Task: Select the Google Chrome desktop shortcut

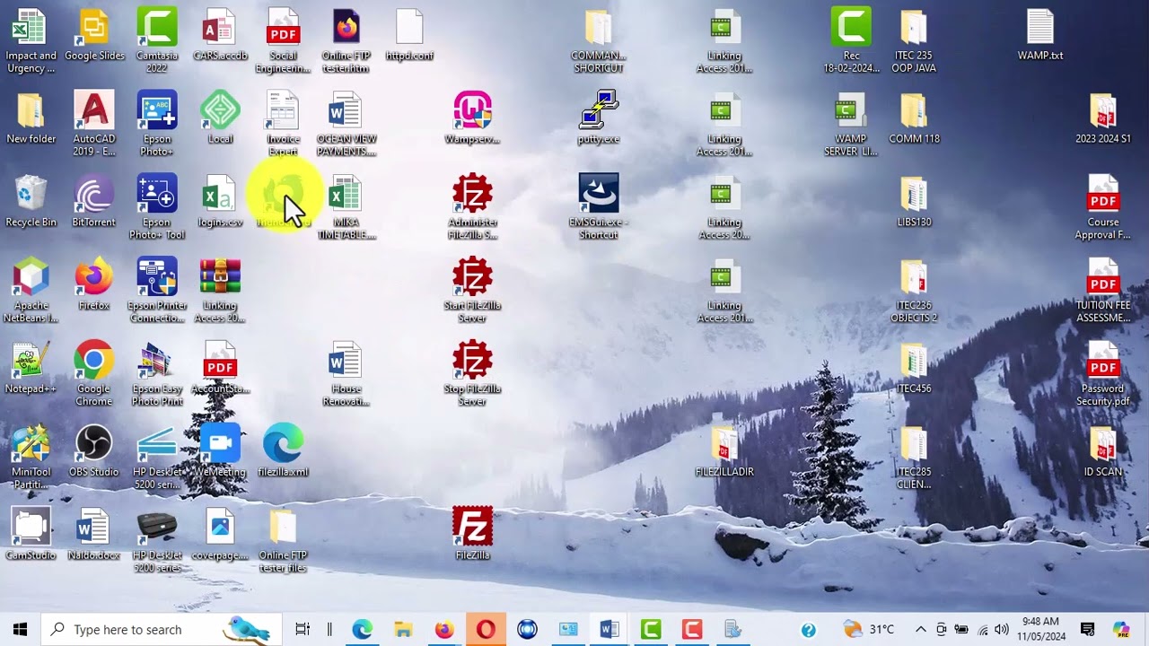Action: pyautogui.click(x=94, y=375)
